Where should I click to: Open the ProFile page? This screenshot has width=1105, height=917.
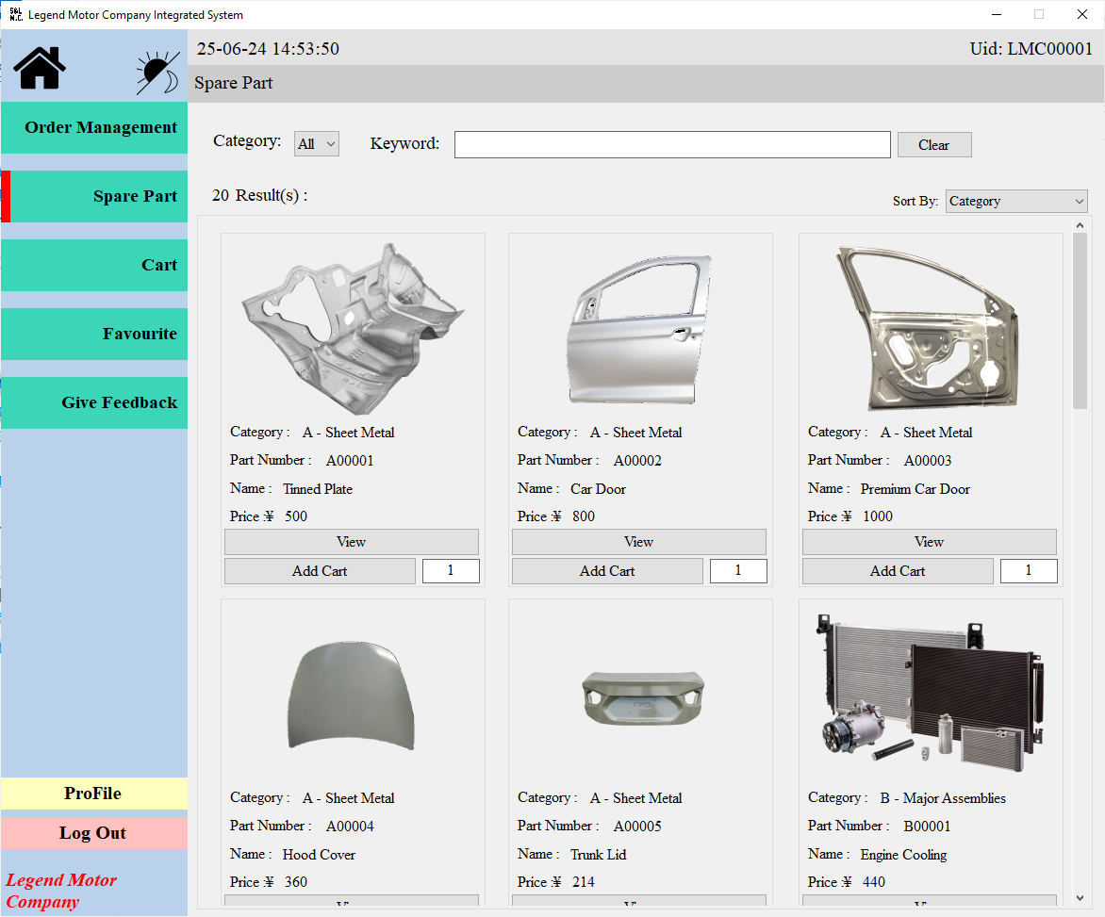[x=93, y=794]
